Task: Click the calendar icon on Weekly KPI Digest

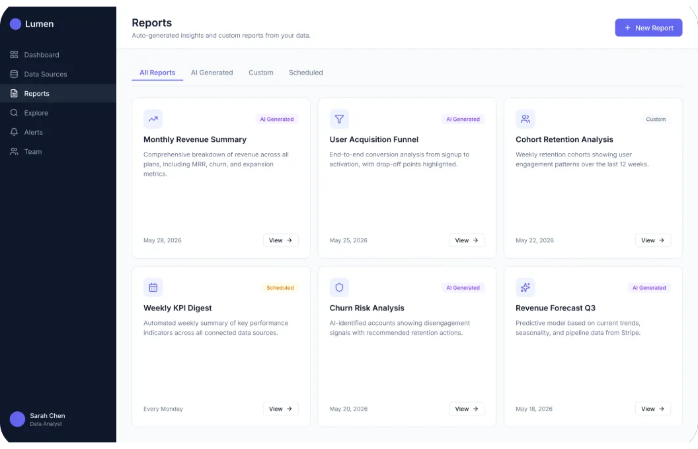Action: point(153,288)
